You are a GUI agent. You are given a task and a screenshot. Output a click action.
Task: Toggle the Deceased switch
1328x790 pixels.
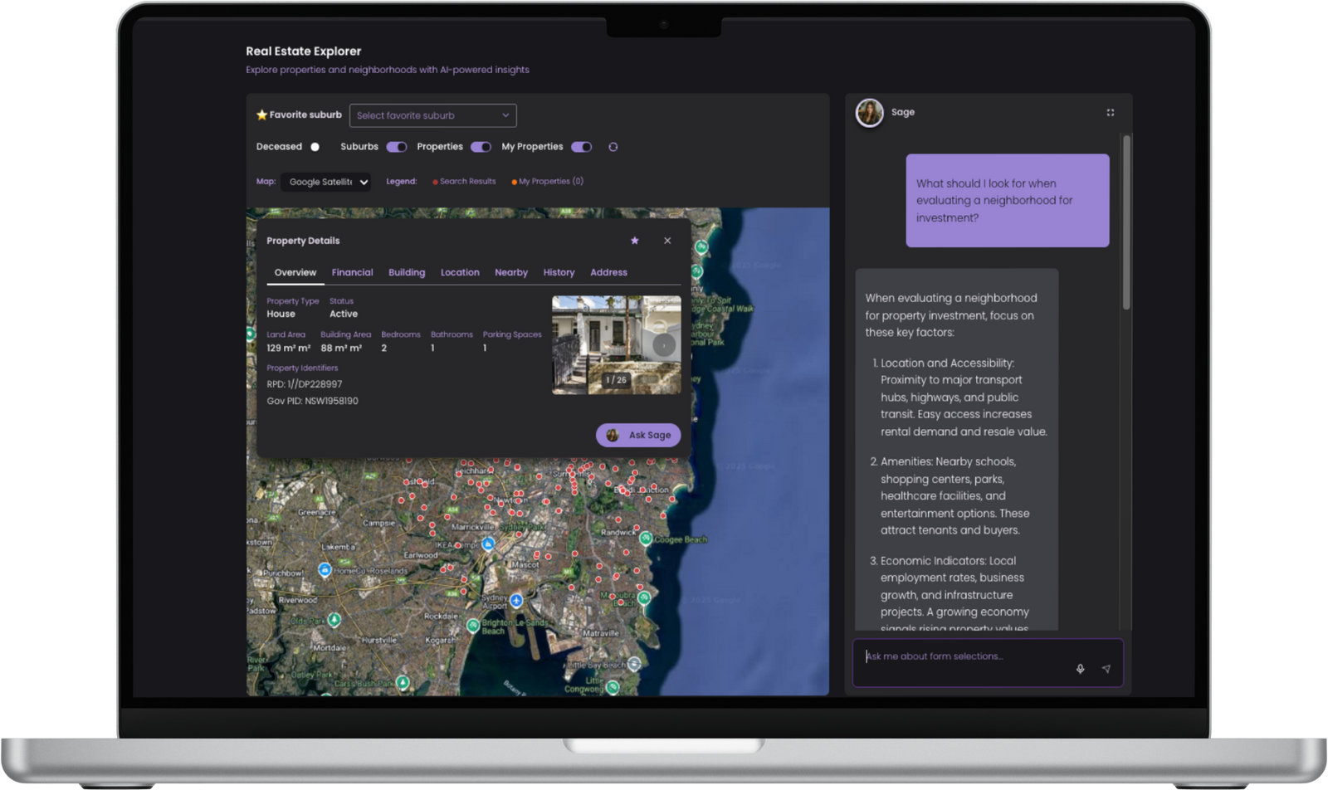pos(315,147)
